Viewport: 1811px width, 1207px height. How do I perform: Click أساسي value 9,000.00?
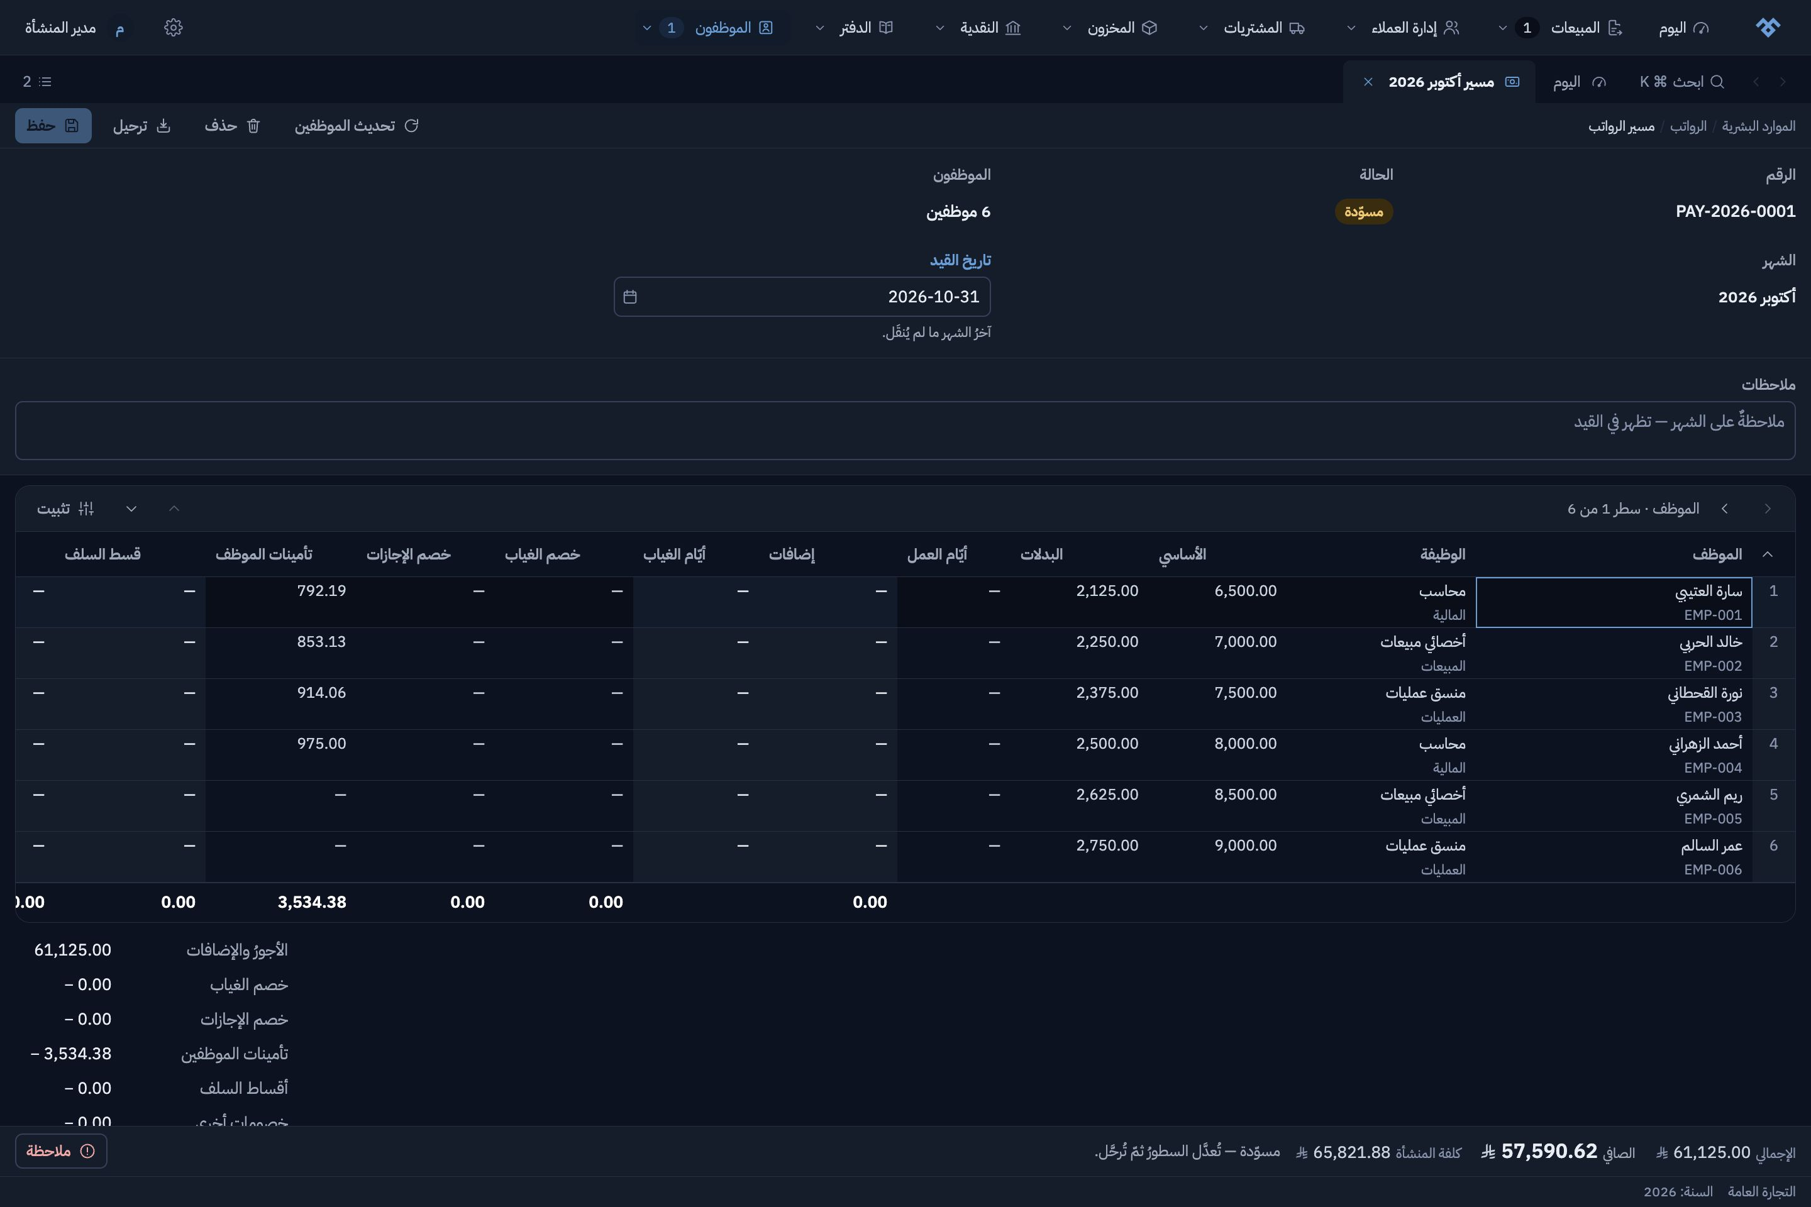tap(1245, 845)
